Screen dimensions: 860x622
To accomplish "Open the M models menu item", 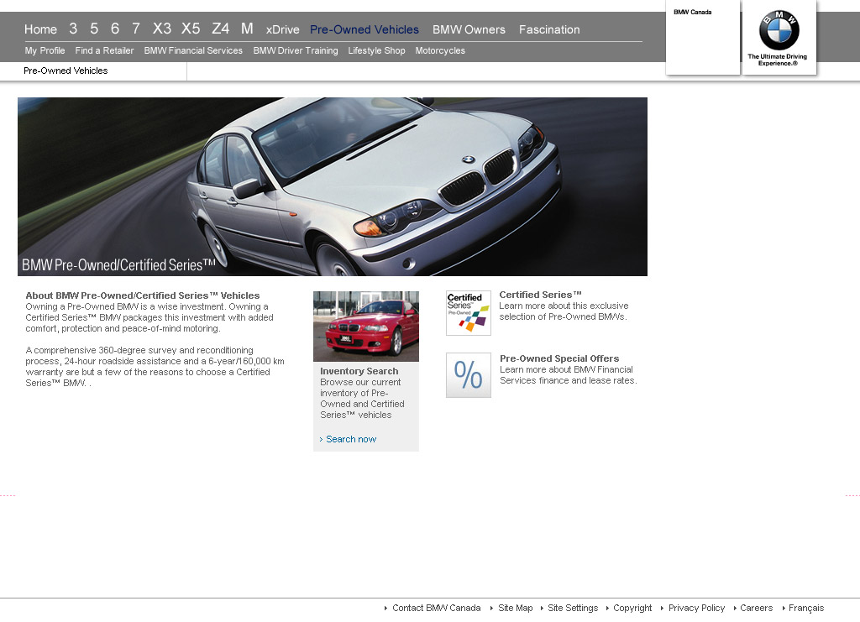I will click(x=248, y=29).
